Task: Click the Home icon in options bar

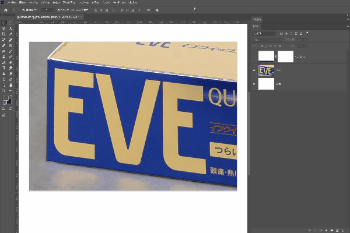Action: coord(6,10)
